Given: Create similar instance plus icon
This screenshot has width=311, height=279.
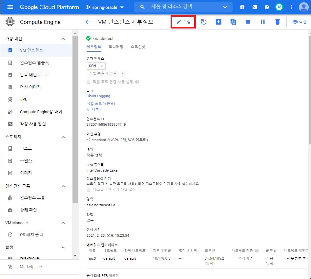Looking at the screenshot, I should pyautogui.click(x=218, y=22).
